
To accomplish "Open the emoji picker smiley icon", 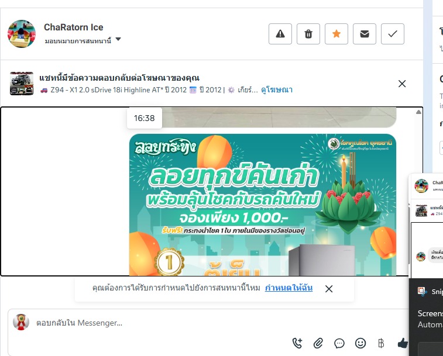I will [360, 343].
